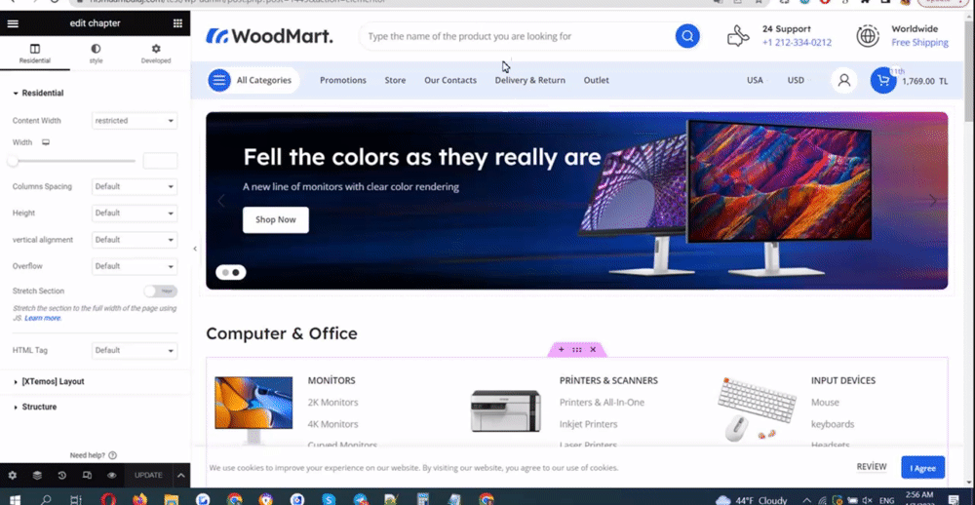The image size is (975, 505).
Task: Open save options arrow next to UPDATE
Action: [x=181, y=475]
